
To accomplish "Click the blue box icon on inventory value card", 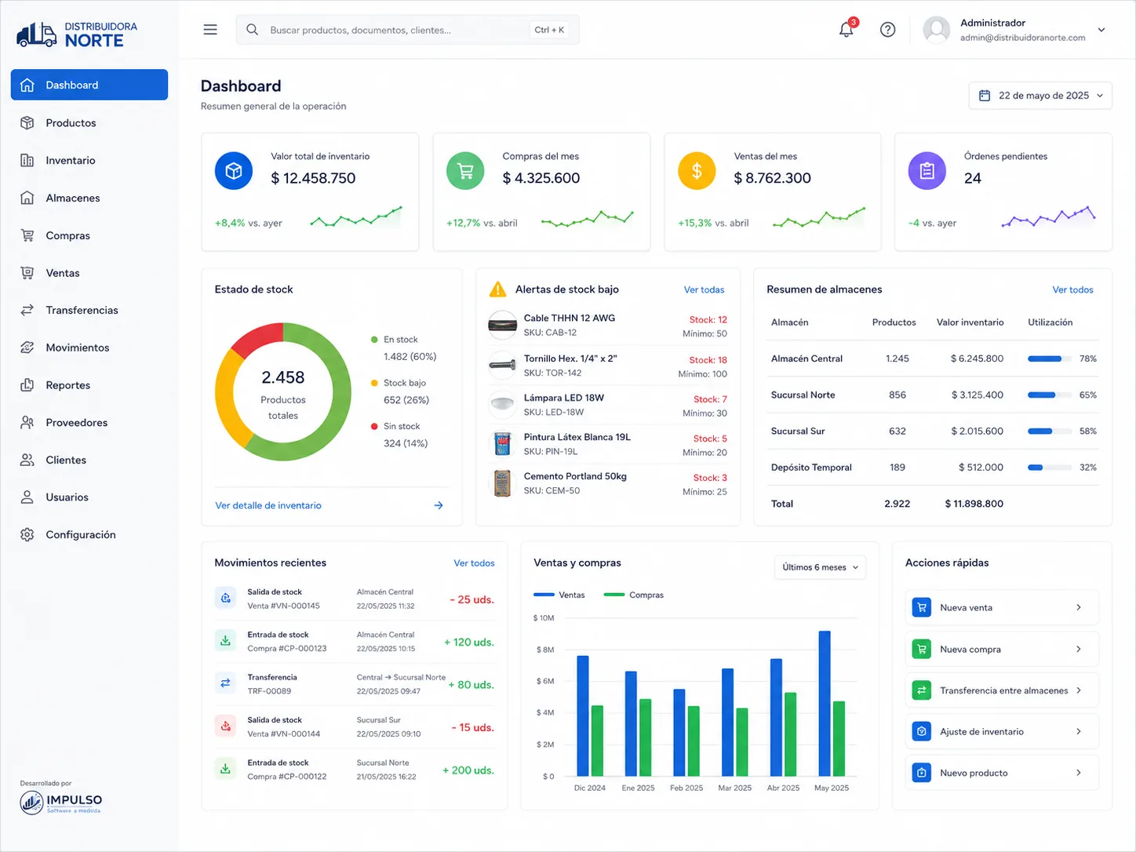I will click(234, 171).
